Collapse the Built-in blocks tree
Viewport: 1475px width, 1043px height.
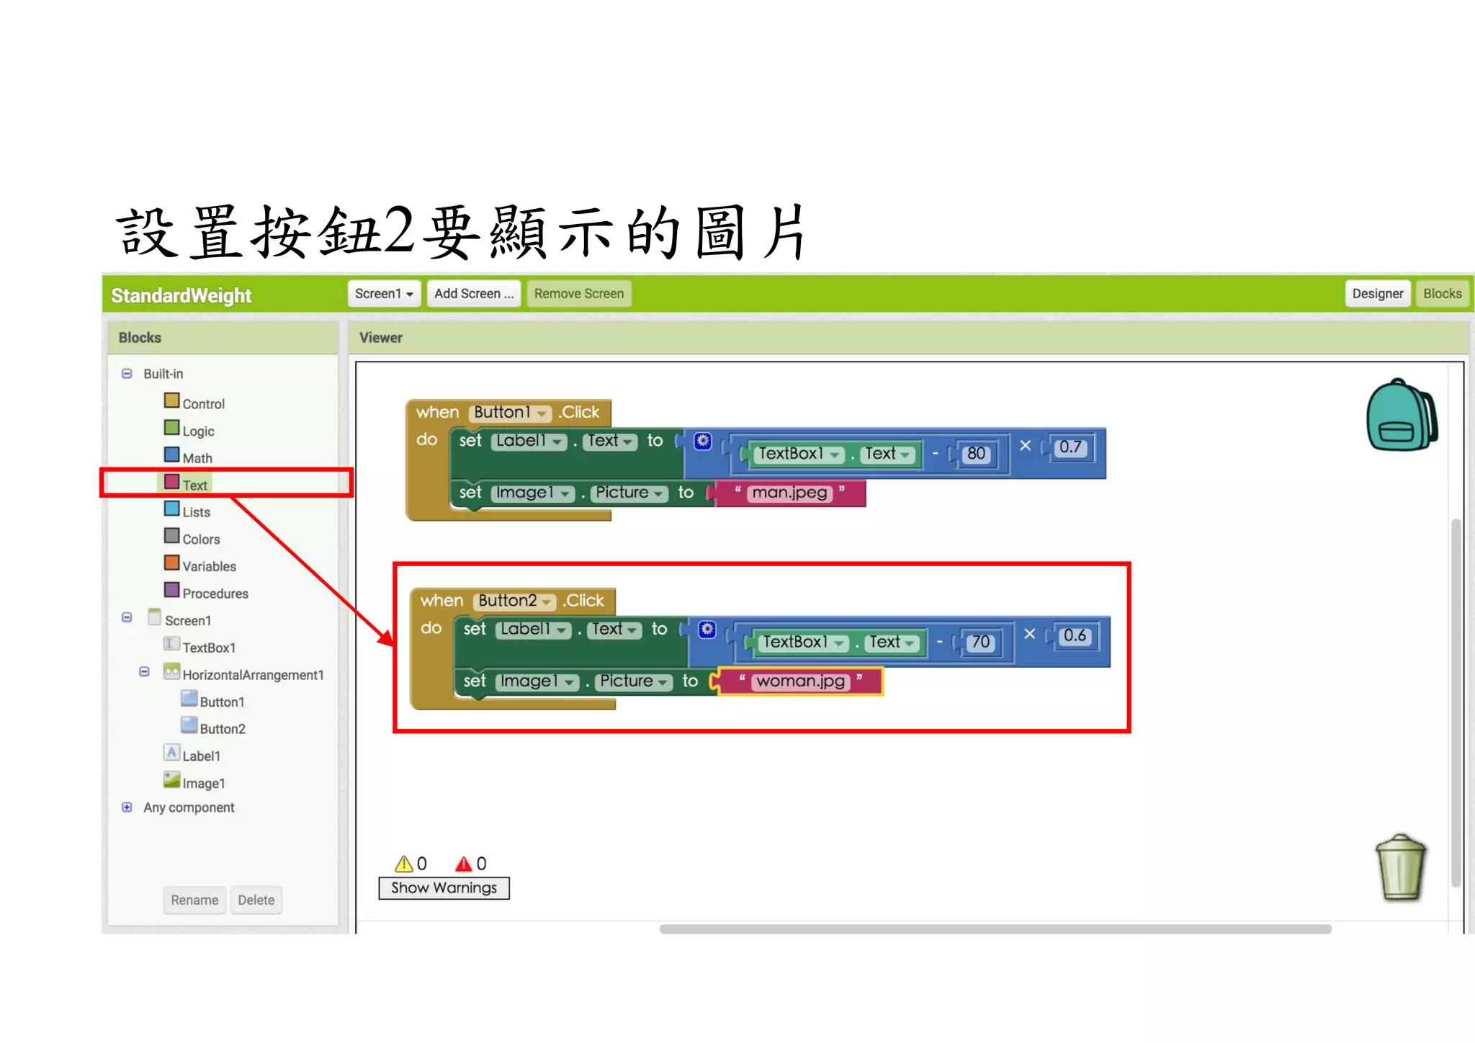pyautogui.click(x=127, y=374)
